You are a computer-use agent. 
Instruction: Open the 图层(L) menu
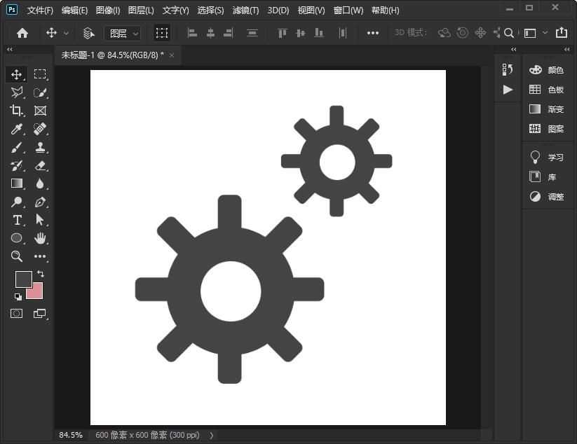[x=141, y=11]
